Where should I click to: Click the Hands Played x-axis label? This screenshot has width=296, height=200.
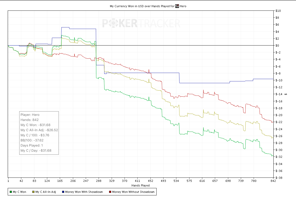pyautogui.click(x=140, y=185)
